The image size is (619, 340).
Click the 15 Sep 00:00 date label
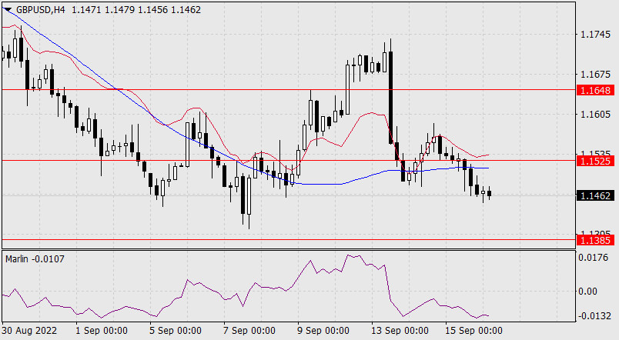click(x=475, y=331)
